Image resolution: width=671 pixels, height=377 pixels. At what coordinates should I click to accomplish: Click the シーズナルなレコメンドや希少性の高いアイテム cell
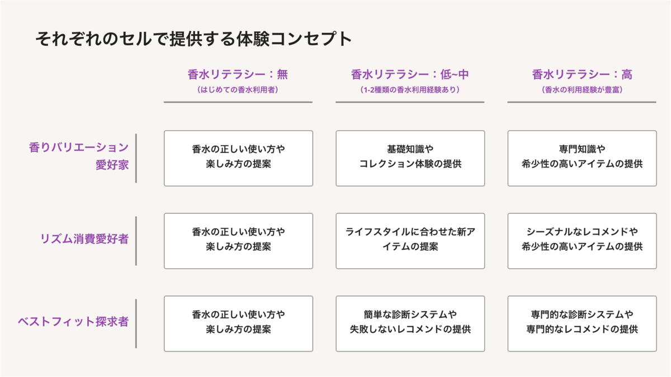point(582,241)
